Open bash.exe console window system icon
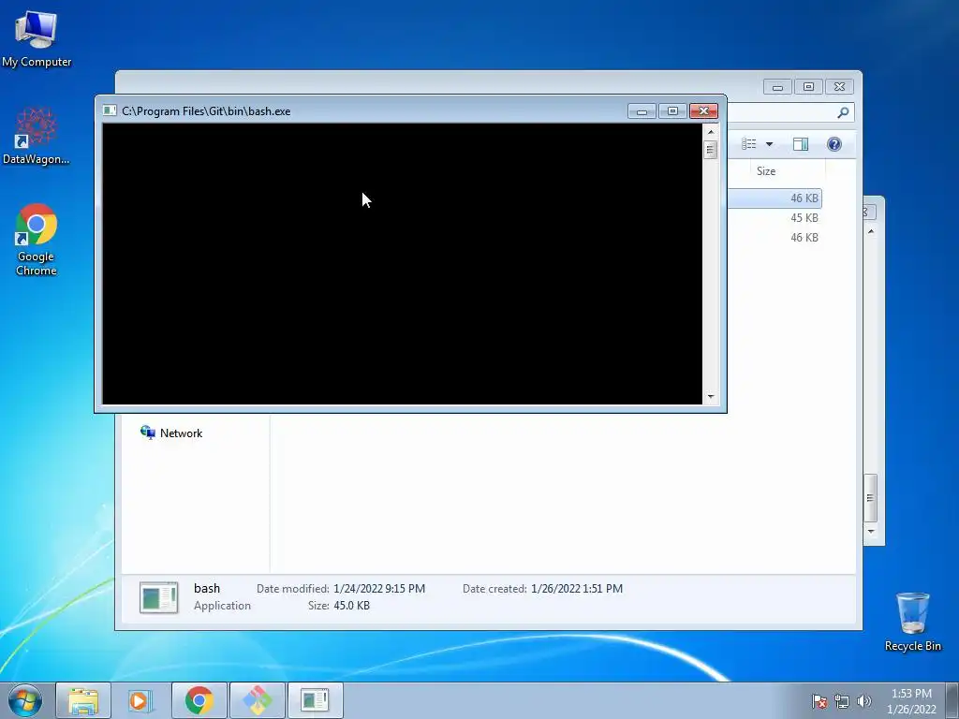 click(110, 110)
